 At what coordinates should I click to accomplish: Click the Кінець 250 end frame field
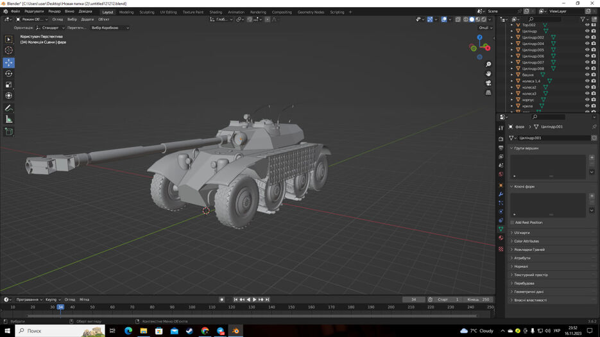pos(478,300)
